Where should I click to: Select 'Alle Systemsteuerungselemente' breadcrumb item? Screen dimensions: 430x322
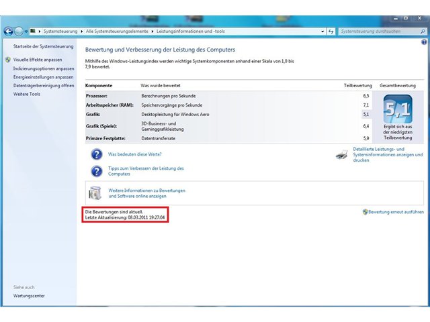point(117,32)
